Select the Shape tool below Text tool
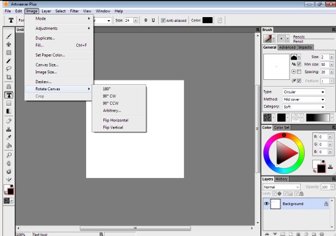336x236 pixels. 9,103
